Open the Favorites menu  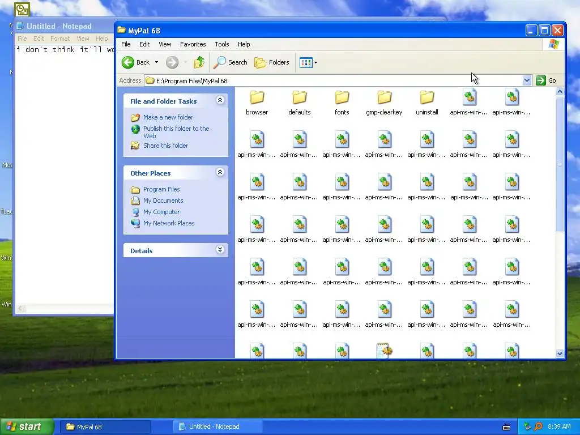click(x=193, y=44)
